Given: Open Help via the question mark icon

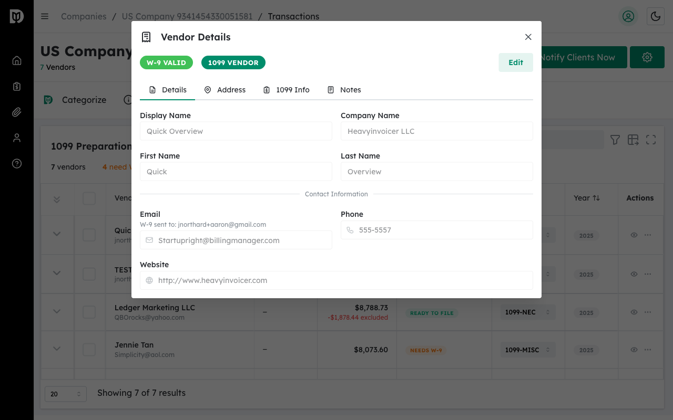Looking at the screenshot, I should point(16,163).
